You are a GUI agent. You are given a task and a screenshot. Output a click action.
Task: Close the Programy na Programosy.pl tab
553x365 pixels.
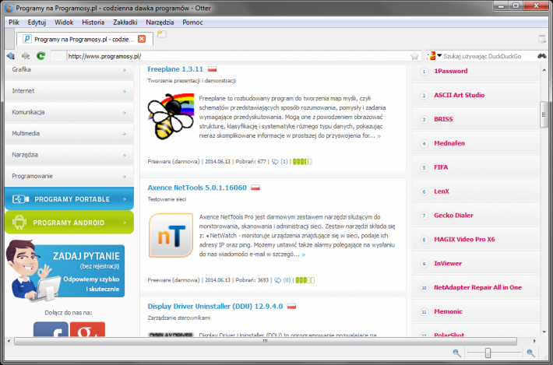142,39
